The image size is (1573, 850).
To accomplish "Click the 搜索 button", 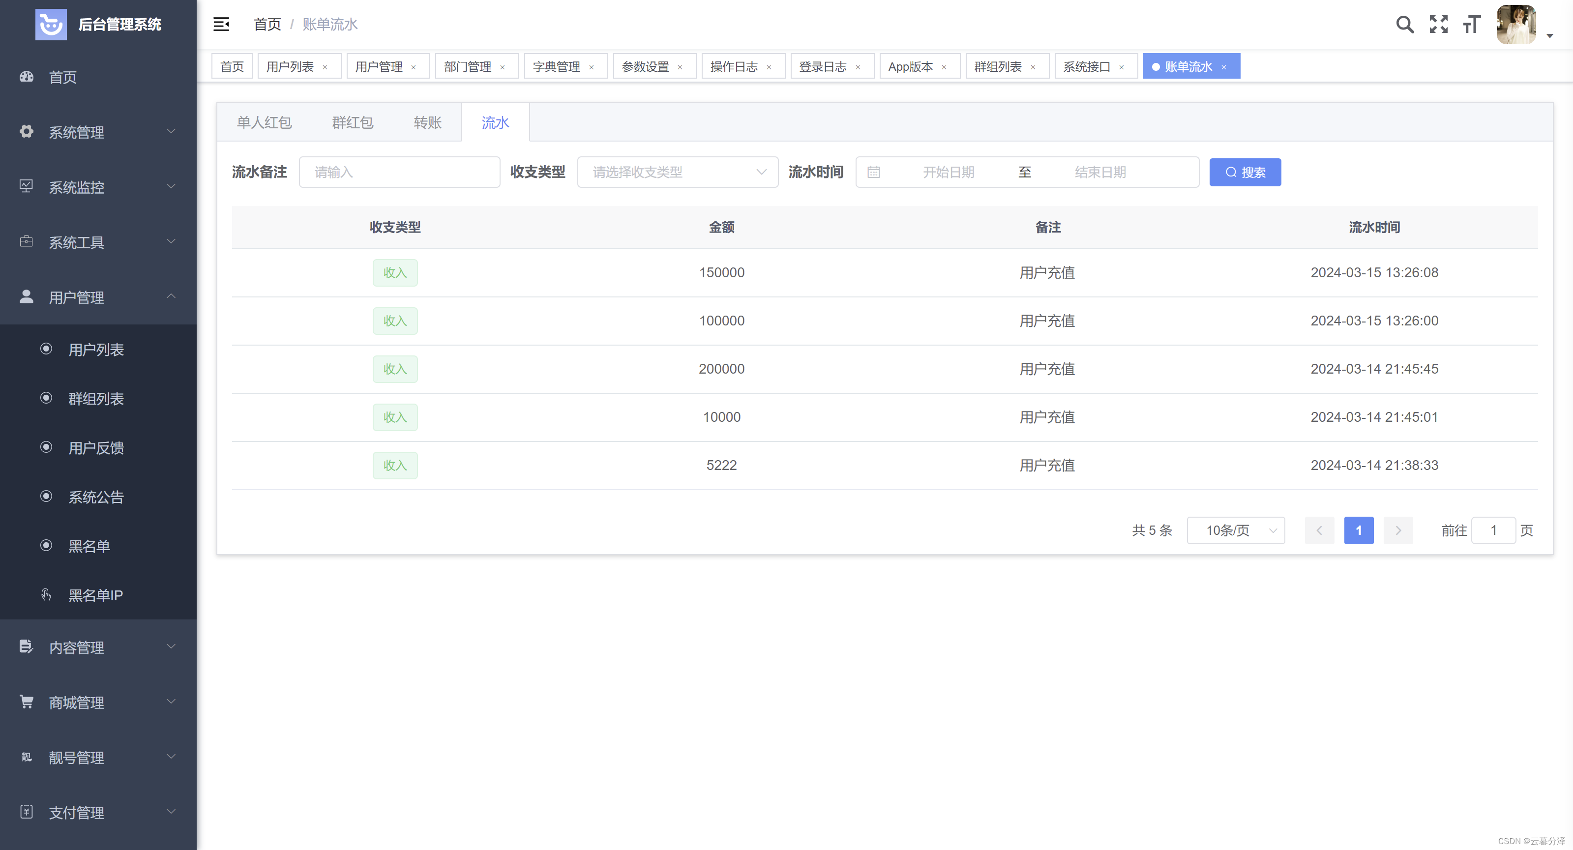I will point(1245,172).
